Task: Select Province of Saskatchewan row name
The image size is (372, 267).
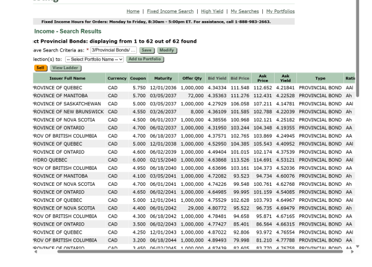Action: [67, 103]
